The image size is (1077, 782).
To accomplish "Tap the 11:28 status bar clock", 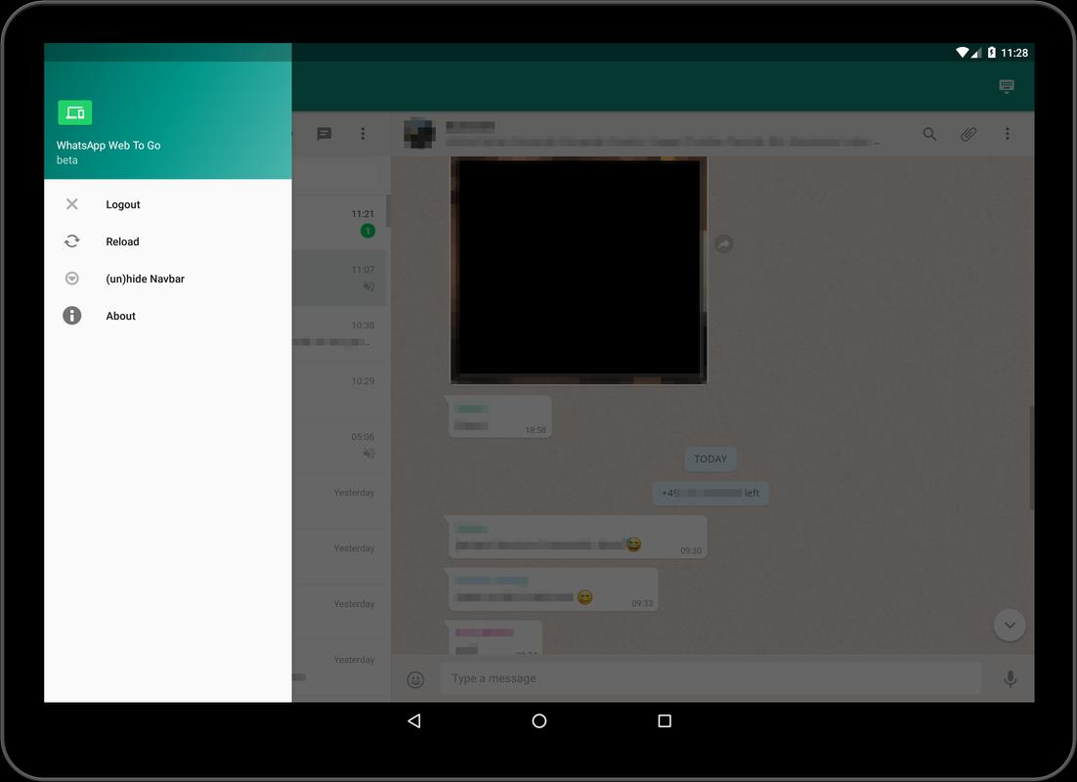I will click(x=1014, y=53).
